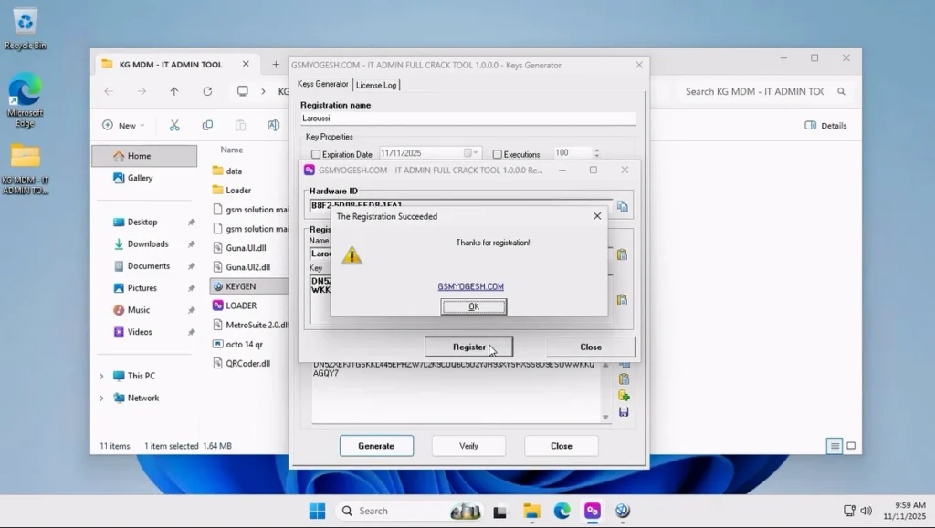Open the expiration date picker dropdown

pyautogui.click(x=470, y=153)
